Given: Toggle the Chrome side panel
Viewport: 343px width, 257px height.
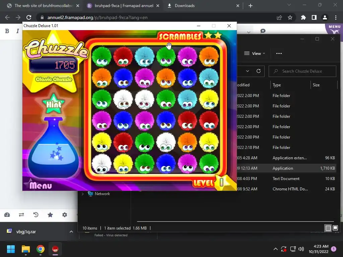Looking at the screenshot, I should tap(314, 17).
